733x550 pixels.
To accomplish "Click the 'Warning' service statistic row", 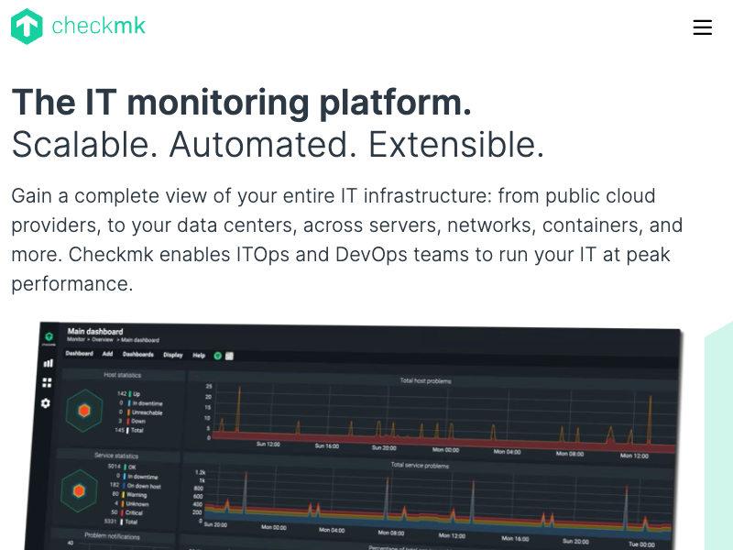I will tap(129, 494).
